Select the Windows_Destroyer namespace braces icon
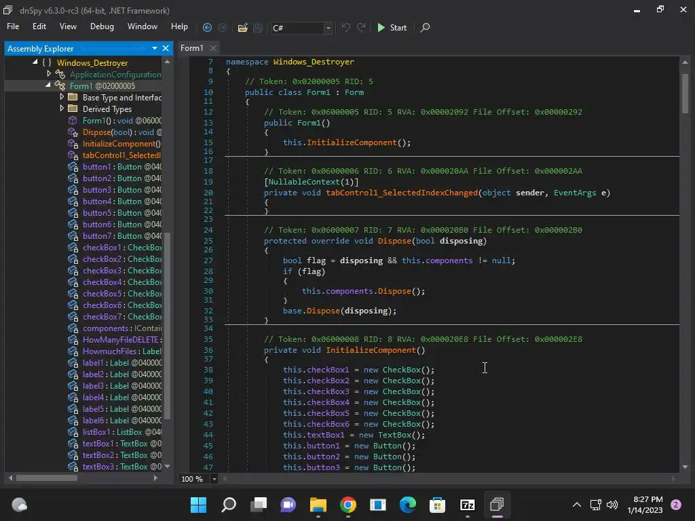The image size is (695, 521). (47, 62)
